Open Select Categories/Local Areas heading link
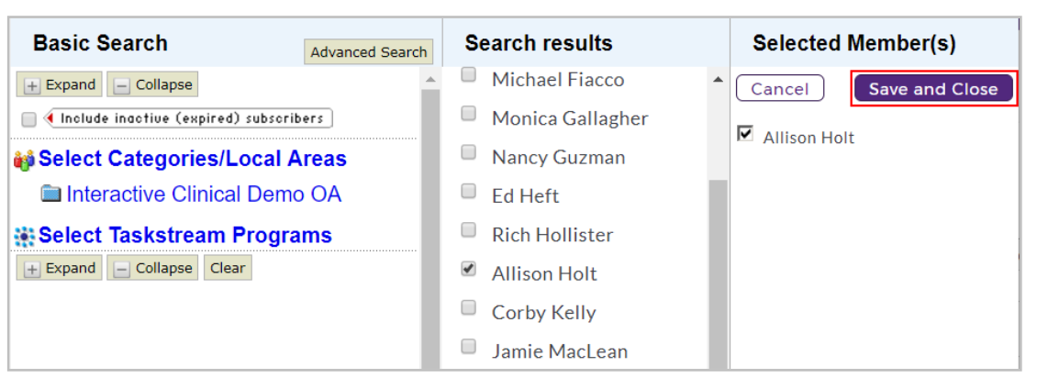Image resolution: width=1037 pixels, height=389 pixels. 193,160
